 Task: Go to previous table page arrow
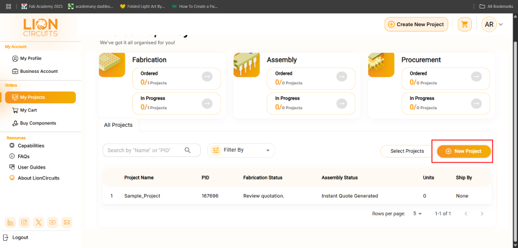(466, 213)
